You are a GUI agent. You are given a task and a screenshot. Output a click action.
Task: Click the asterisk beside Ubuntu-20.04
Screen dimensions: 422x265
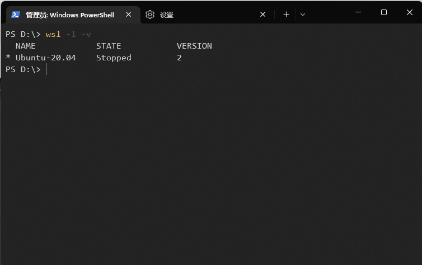click(x=8, y=57)
